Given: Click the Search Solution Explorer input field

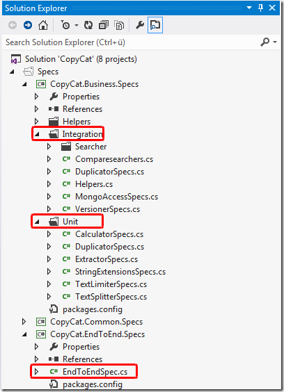Looking at the screenshot, I should point(130,42).
